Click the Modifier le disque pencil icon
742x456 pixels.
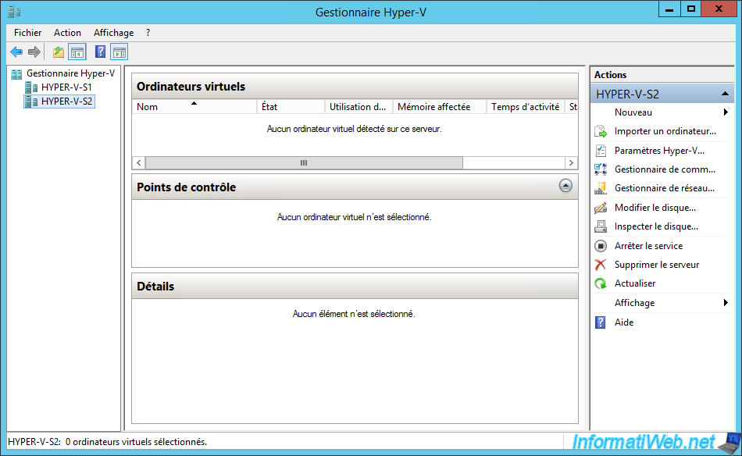tap(601, 208)
